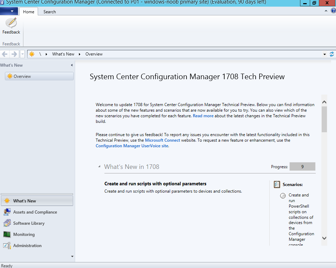The height and width of the screenshot is (268, 336).
Task: Click the System Center Configuration Manager 1708 Tech Preview title
Action: click(x=187, y=77)
